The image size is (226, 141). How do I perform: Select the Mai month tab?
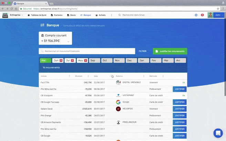(45, 61)
